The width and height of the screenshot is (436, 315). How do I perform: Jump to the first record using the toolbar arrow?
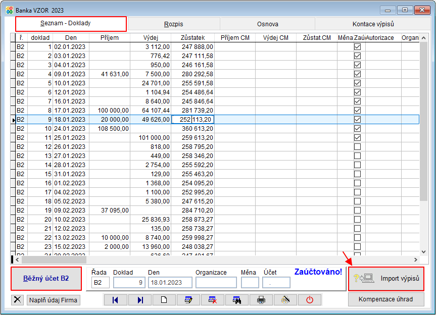pyautogui.click(x=115, y=300)
